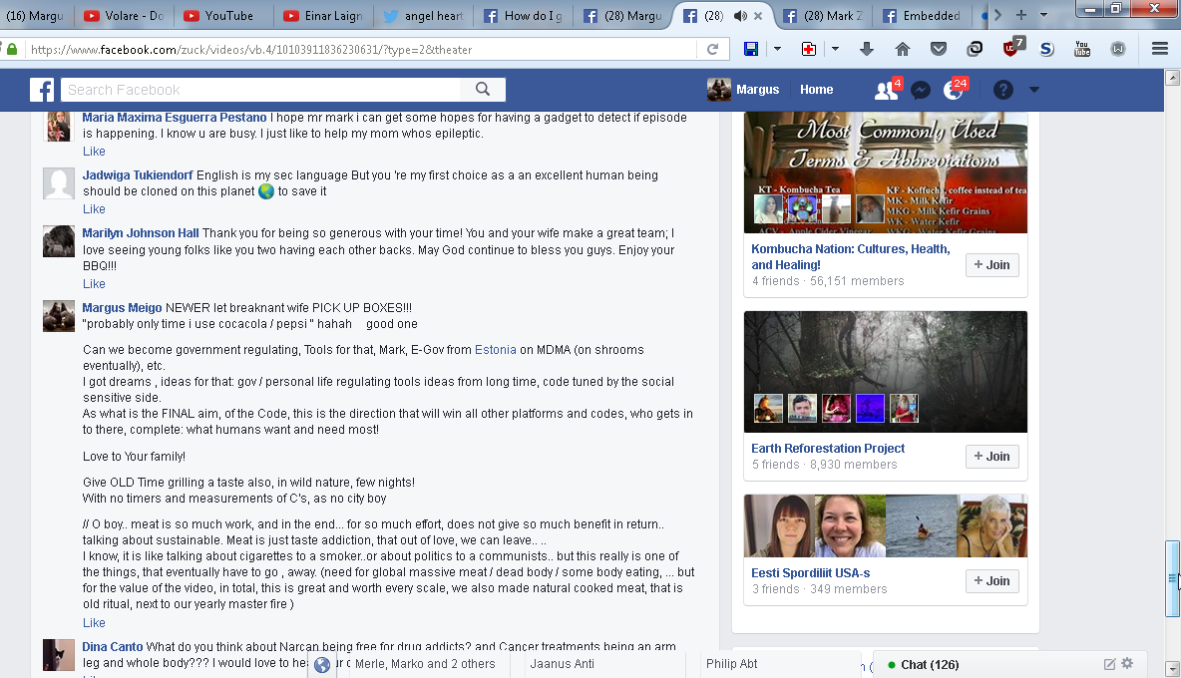
Task: Mute the playing Facebook tab audio
Action: click(740, 15)
